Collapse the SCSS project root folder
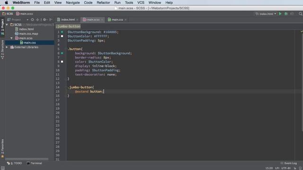The image size is (303, 170). click(7, 25)
